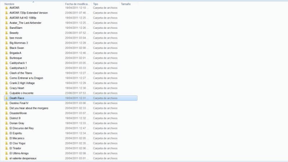Image resolution: width=288 pixels, height=162 pixels.
Task: Click Brigada A's date 20/04/2011 12:46
Action: [77, 53]
